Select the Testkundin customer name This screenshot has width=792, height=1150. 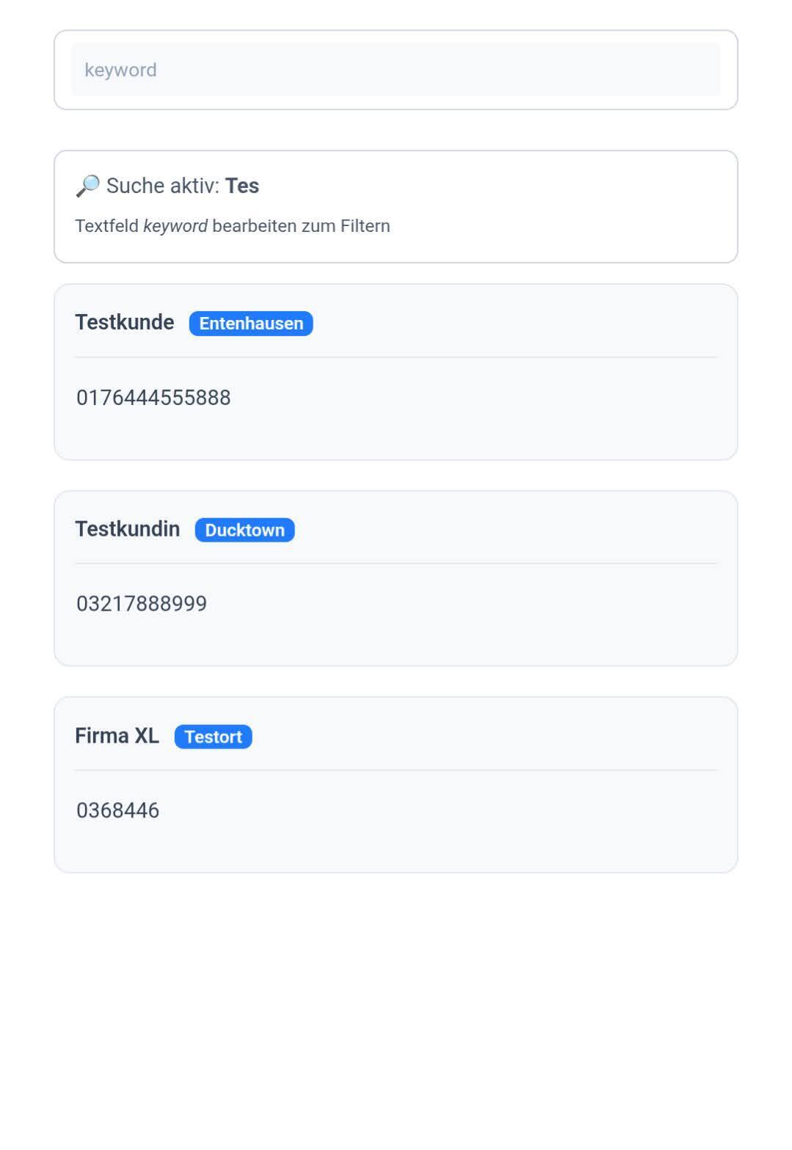[128, 529]
